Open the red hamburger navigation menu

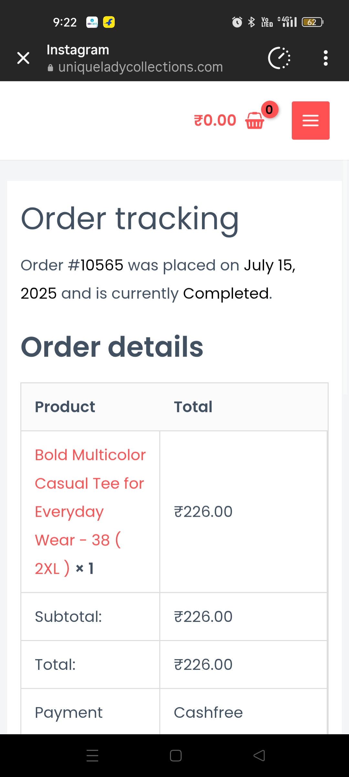(x=311, y=120)
